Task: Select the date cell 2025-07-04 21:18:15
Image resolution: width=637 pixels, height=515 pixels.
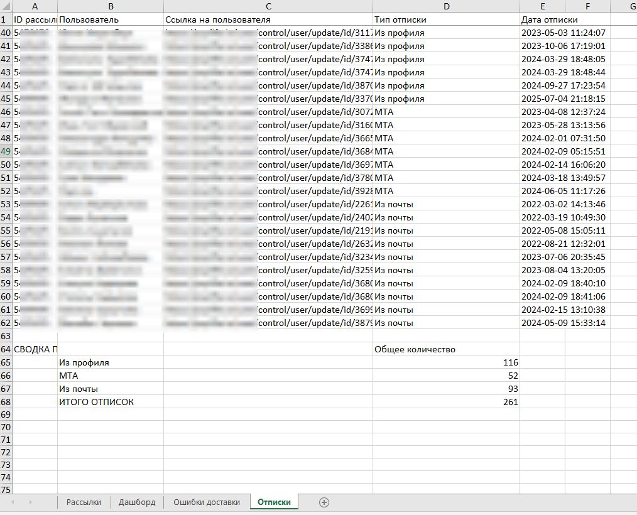Action: point(543,99)
